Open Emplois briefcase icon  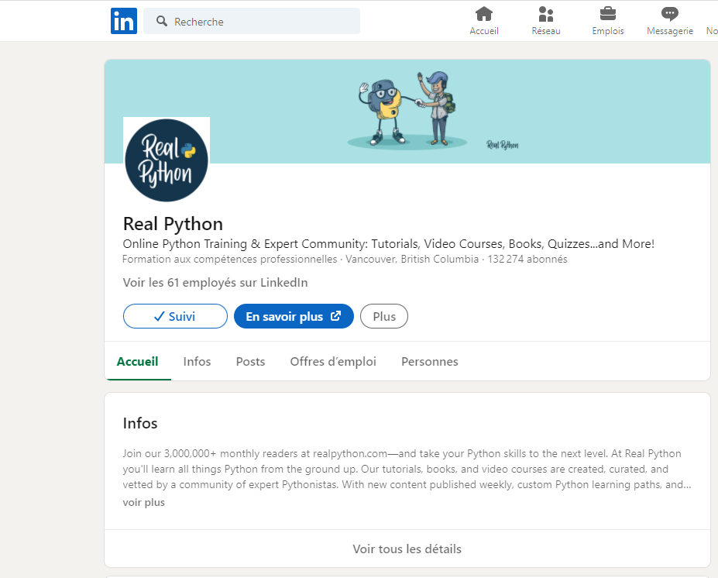pyautogui.click(x=608, y=14)
